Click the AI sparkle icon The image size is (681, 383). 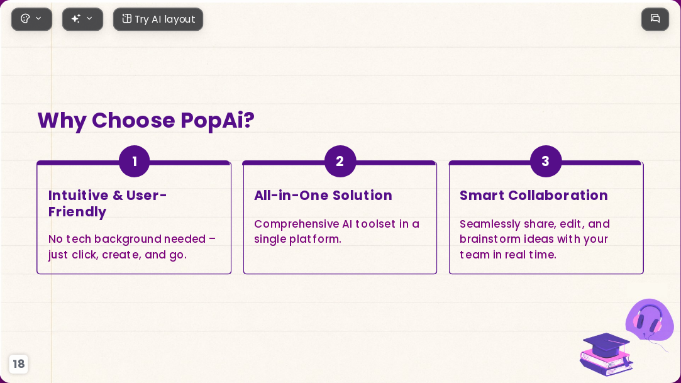tap(76, 19)
